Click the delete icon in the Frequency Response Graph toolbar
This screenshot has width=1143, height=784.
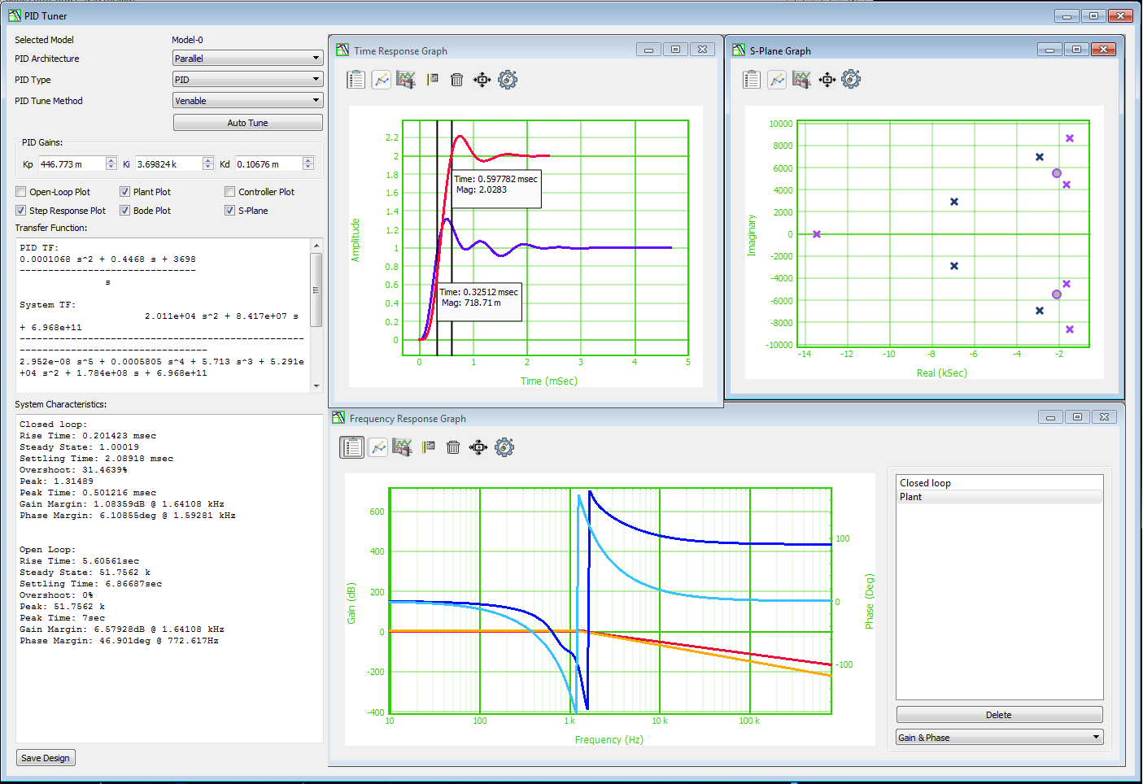[x=452, y=446]
